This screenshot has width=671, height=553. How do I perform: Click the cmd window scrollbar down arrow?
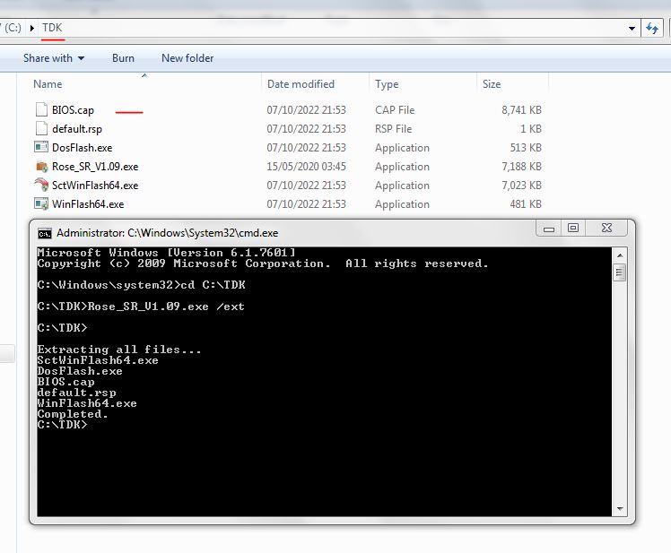tap(620, 508)
